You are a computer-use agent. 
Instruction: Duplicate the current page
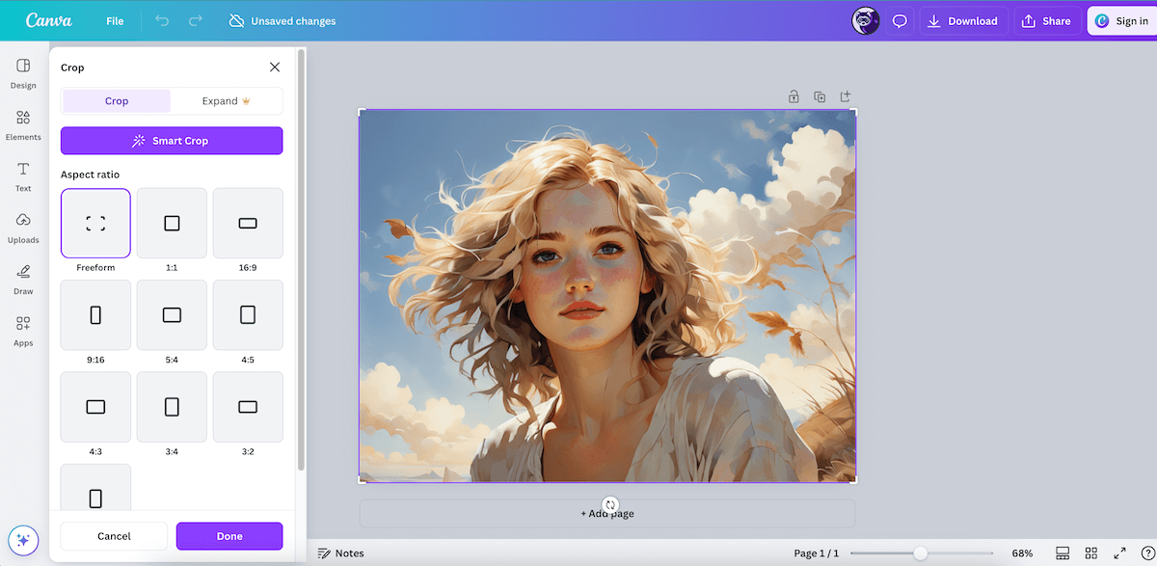[820, 96]
